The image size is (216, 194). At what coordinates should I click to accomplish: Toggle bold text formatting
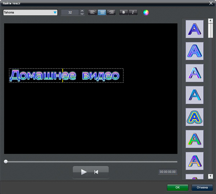point(124,12)
